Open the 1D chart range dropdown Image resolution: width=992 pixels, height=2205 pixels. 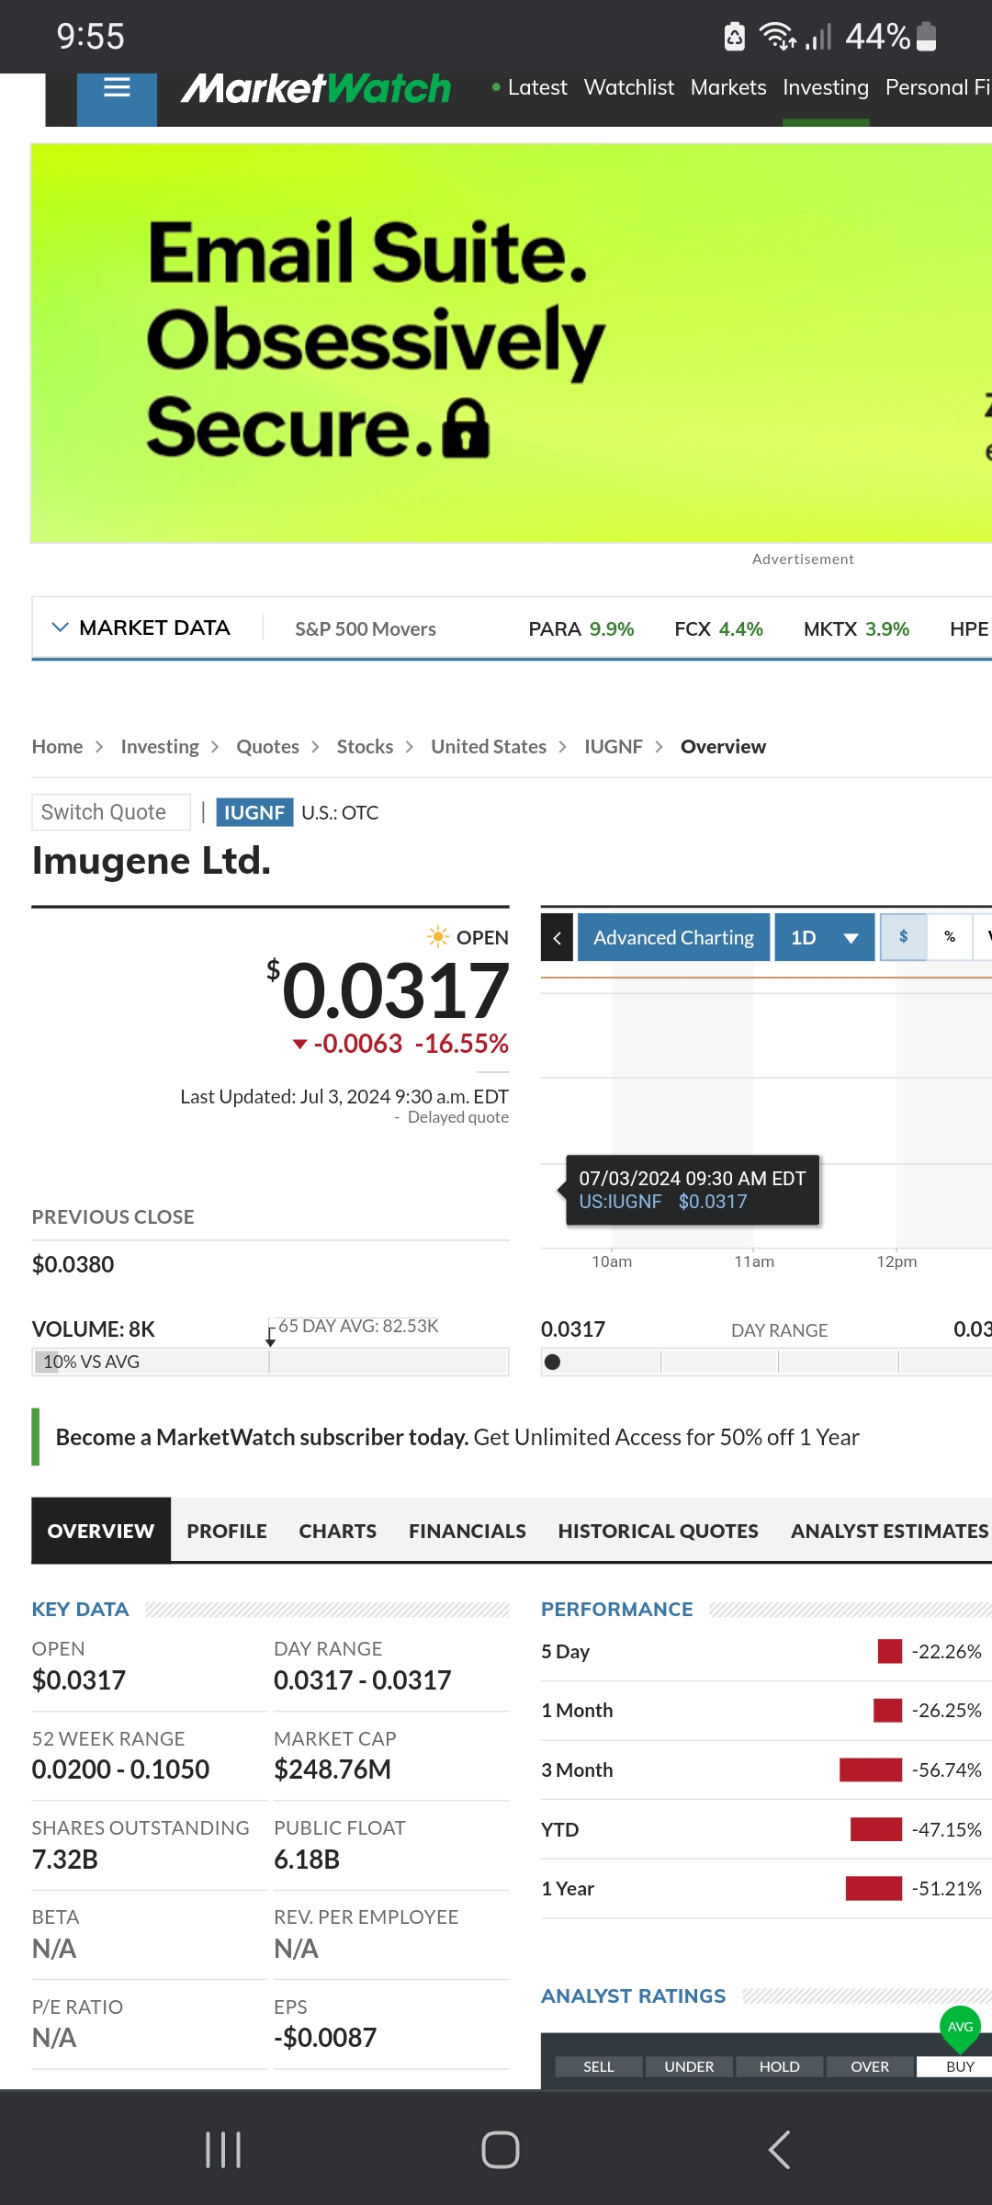point(825,937)
